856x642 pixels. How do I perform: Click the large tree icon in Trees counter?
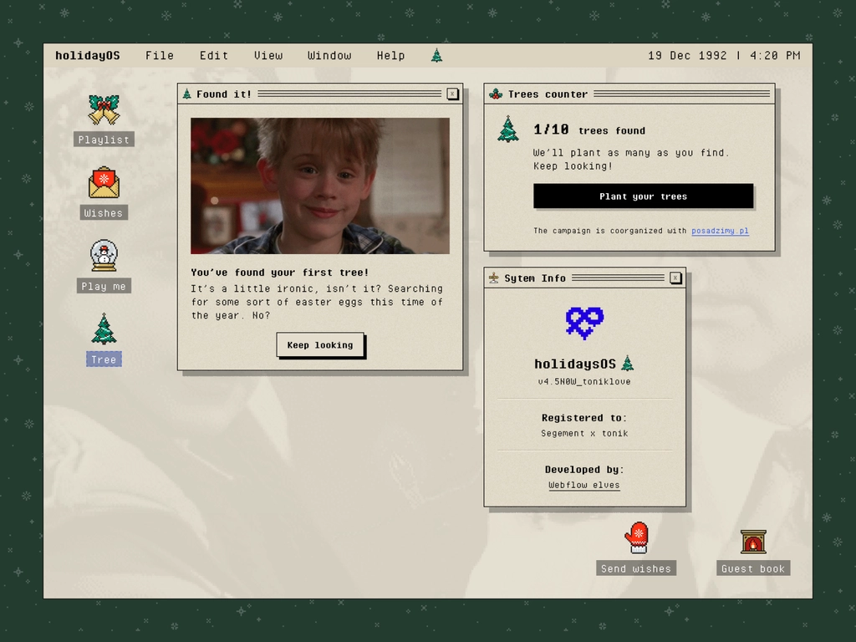(x=507, y=129)
